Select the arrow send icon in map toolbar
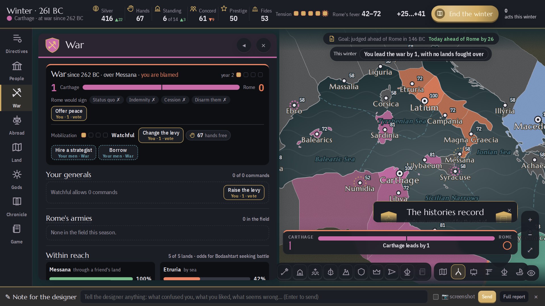Screen dimensions: 545x306 392,272
